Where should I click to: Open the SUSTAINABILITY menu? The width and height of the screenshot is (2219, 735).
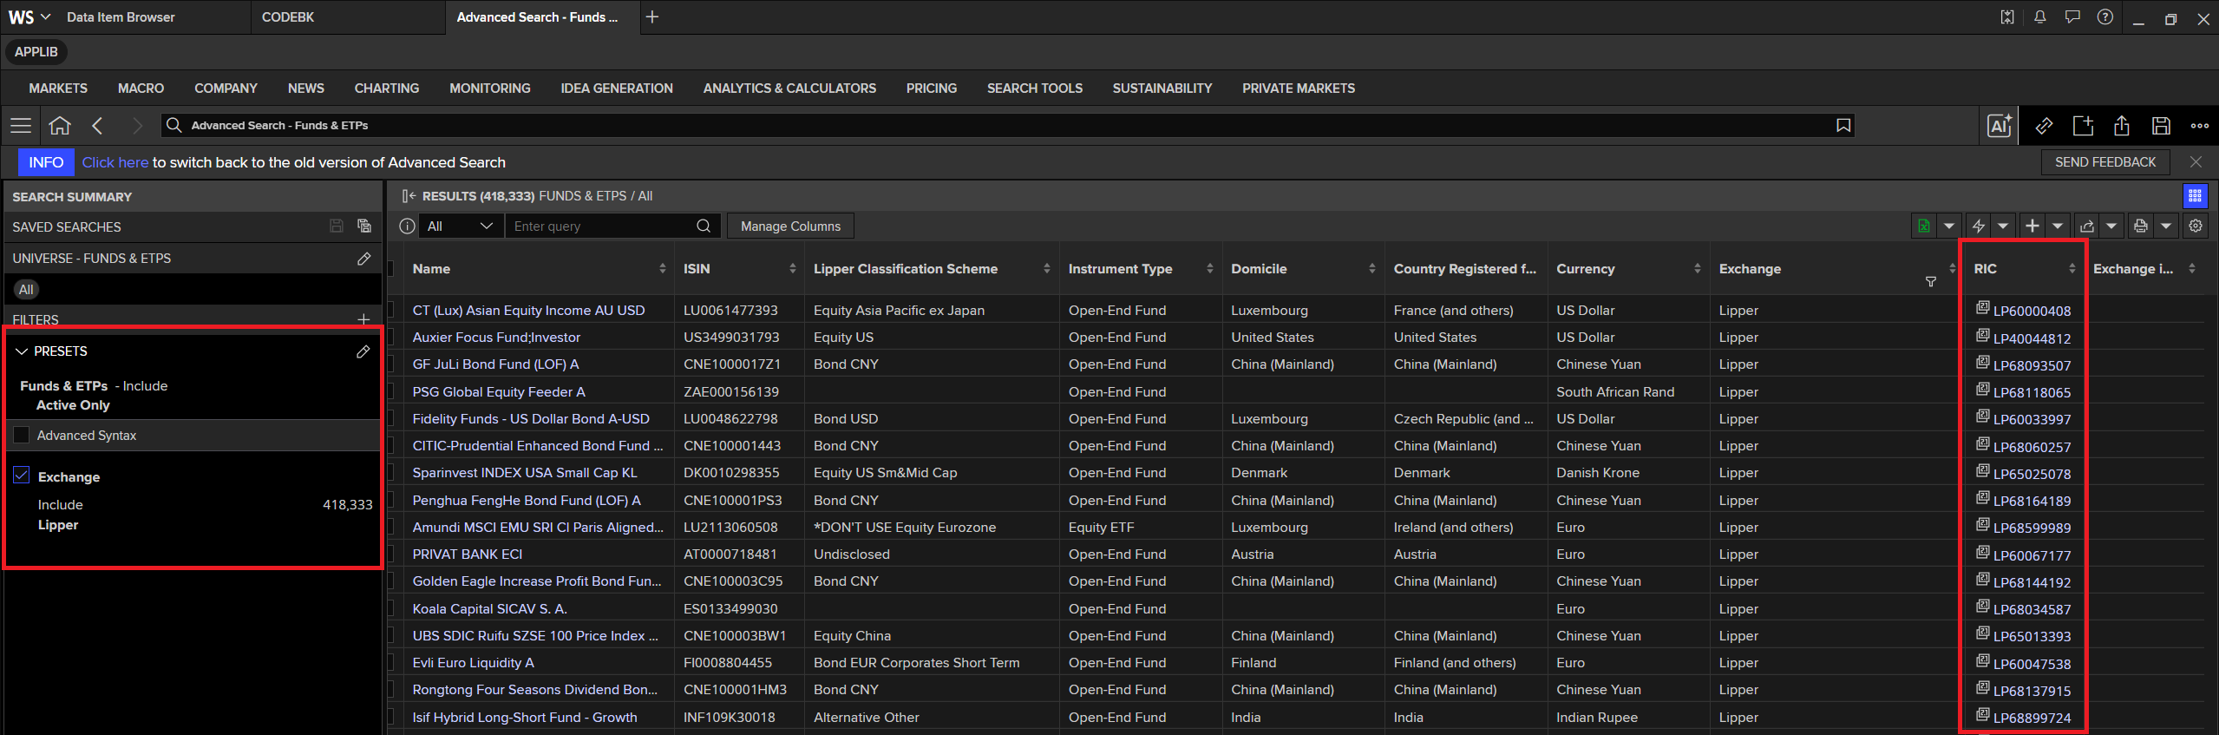[x=1162, y=89]
